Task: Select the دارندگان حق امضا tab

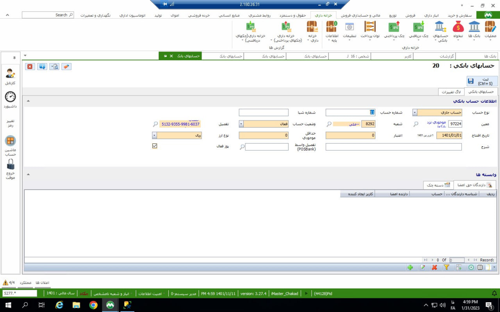Action: coord(475,184)
